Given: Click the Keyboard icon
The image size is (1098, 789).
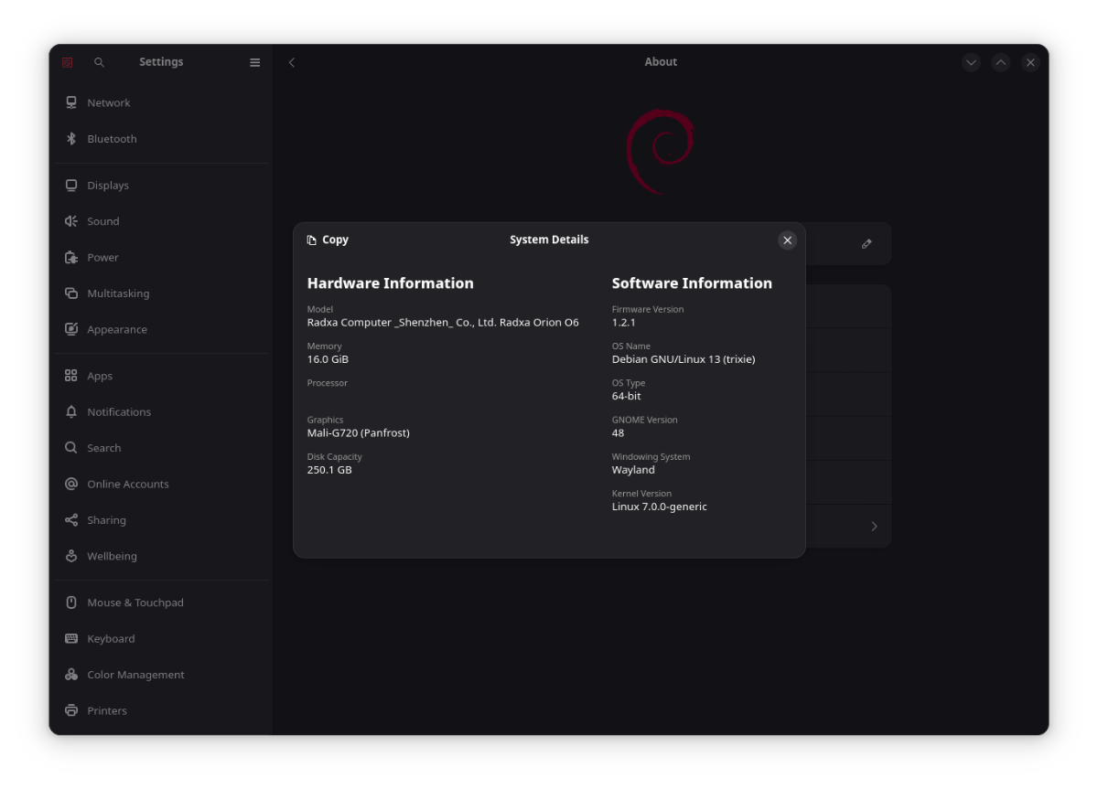Looking at the screenshot, I should point(71,638).
